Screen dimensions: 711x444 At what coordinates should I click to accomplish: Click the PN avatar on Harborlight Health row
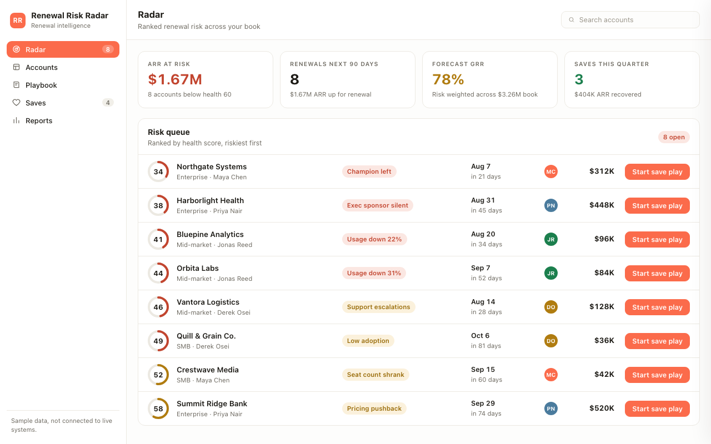(551, 205)
